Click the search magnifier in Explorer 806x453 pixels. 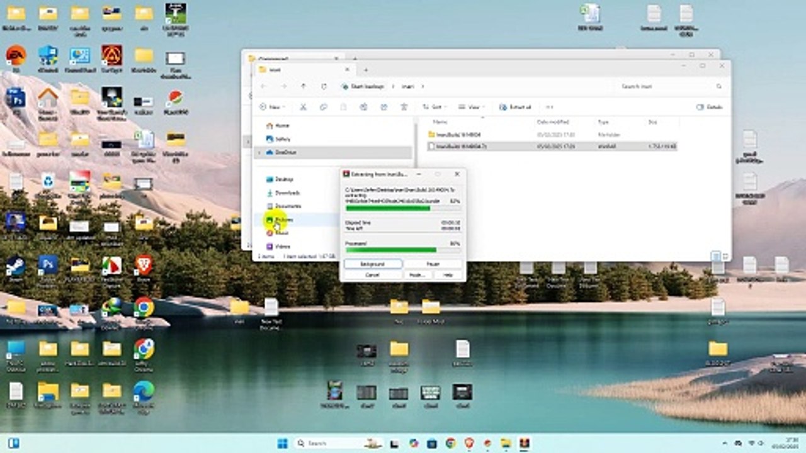pos(718,86)
